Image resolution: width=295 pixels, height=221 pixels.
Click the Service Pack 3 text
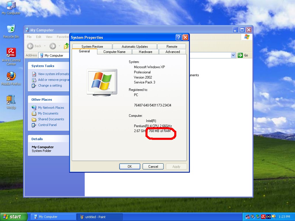145,82
